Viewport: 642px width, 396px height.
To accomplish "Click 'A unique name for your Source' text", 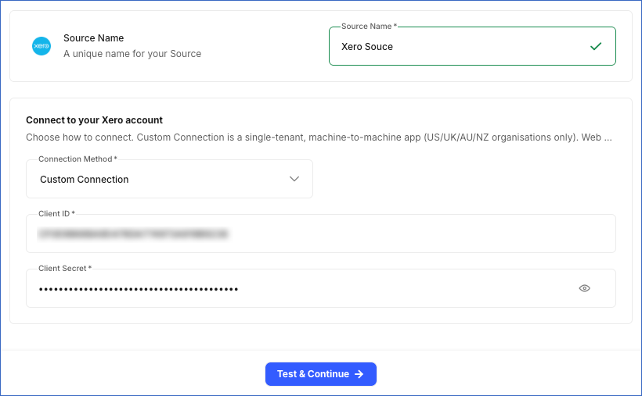I will 132,54.
